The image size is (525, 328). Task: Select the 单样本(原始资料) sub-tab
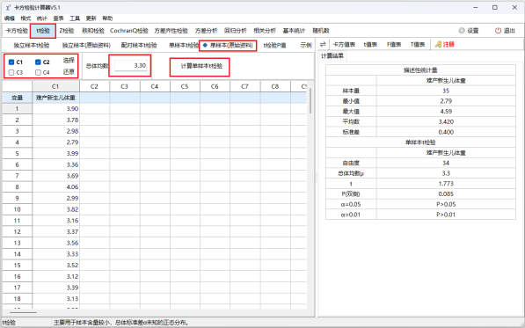(228, 45)
